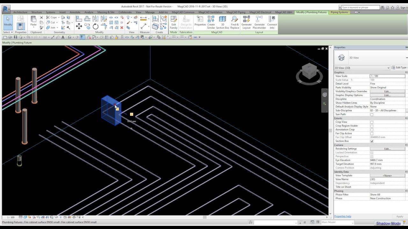Switch to the Piping Systems tab
Screen dimensions: 408x229
point(339,12)
